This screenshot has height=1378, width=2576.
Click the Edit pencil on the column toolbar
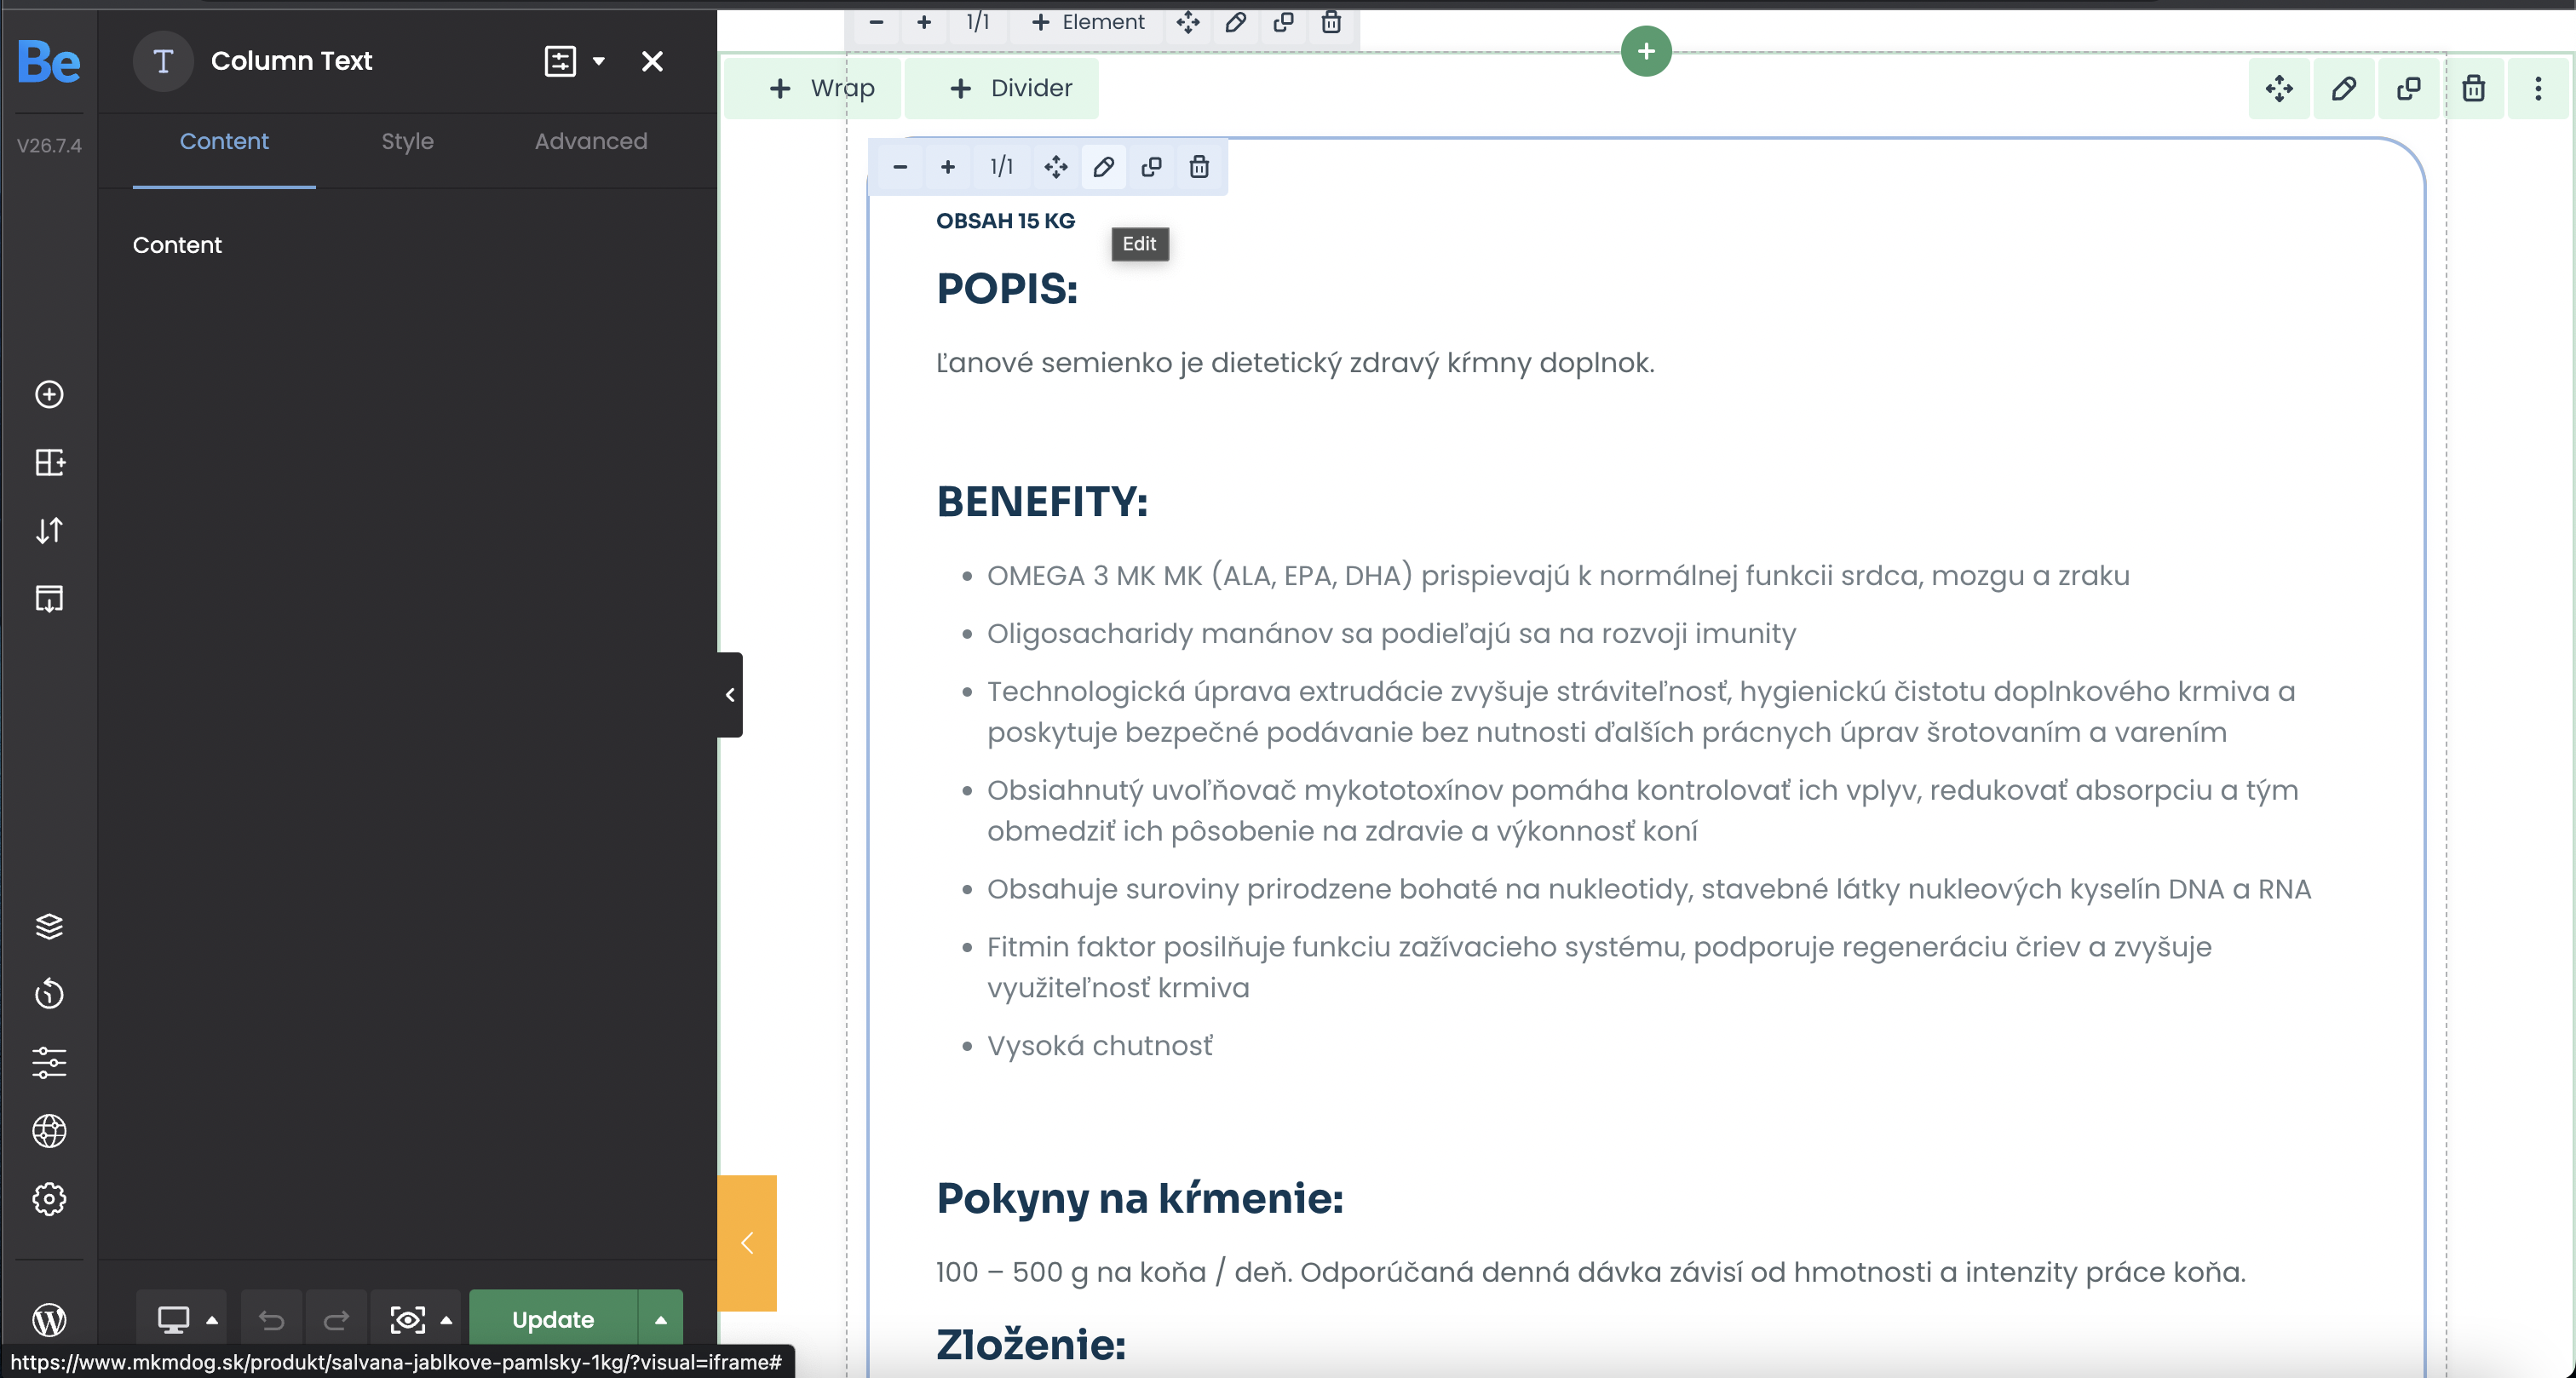[x=1103, y=167]
